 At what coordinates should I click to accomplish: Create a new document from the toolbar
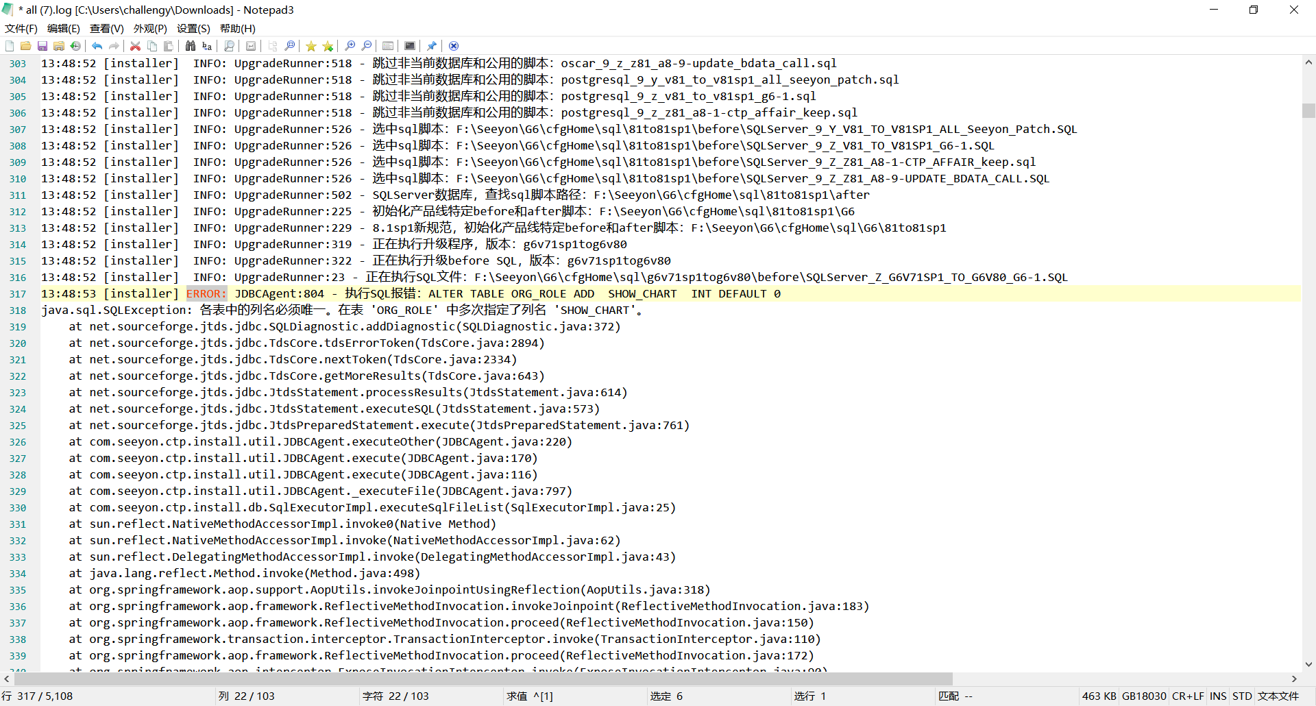point(10,46)
